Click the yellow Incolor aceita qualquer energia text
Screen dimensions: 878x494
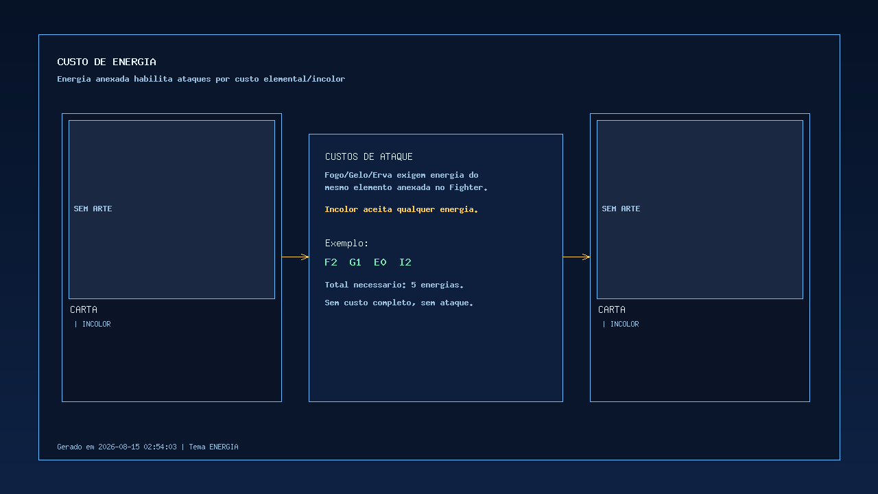(x=401, y=209)
